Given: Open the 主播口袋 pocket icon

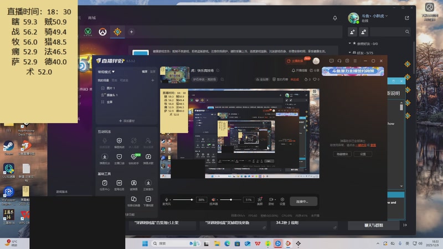Looking at the screenshot, I should click(x=119, y=157).
